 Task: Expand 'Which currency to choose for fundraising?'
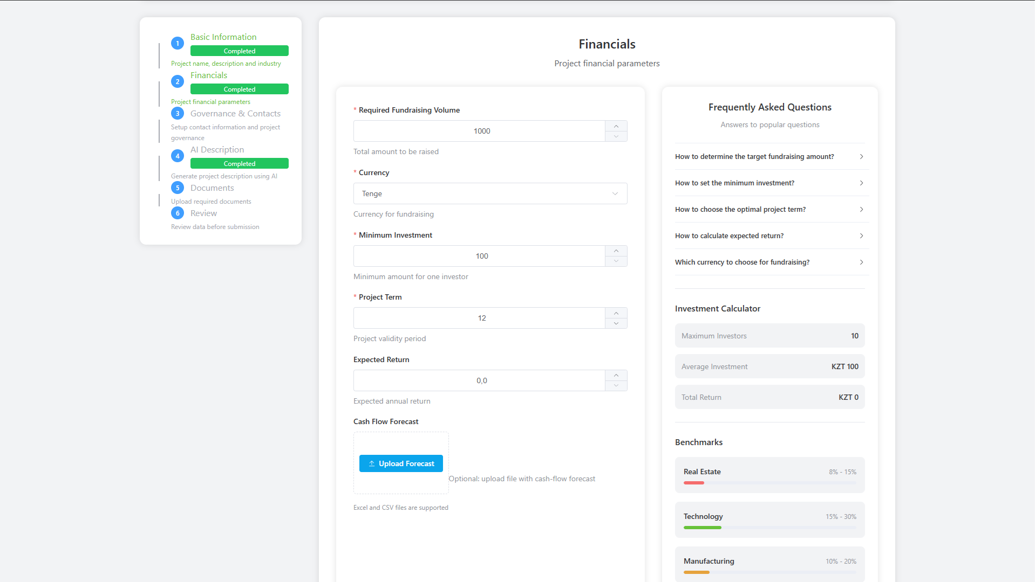[769, 262]
